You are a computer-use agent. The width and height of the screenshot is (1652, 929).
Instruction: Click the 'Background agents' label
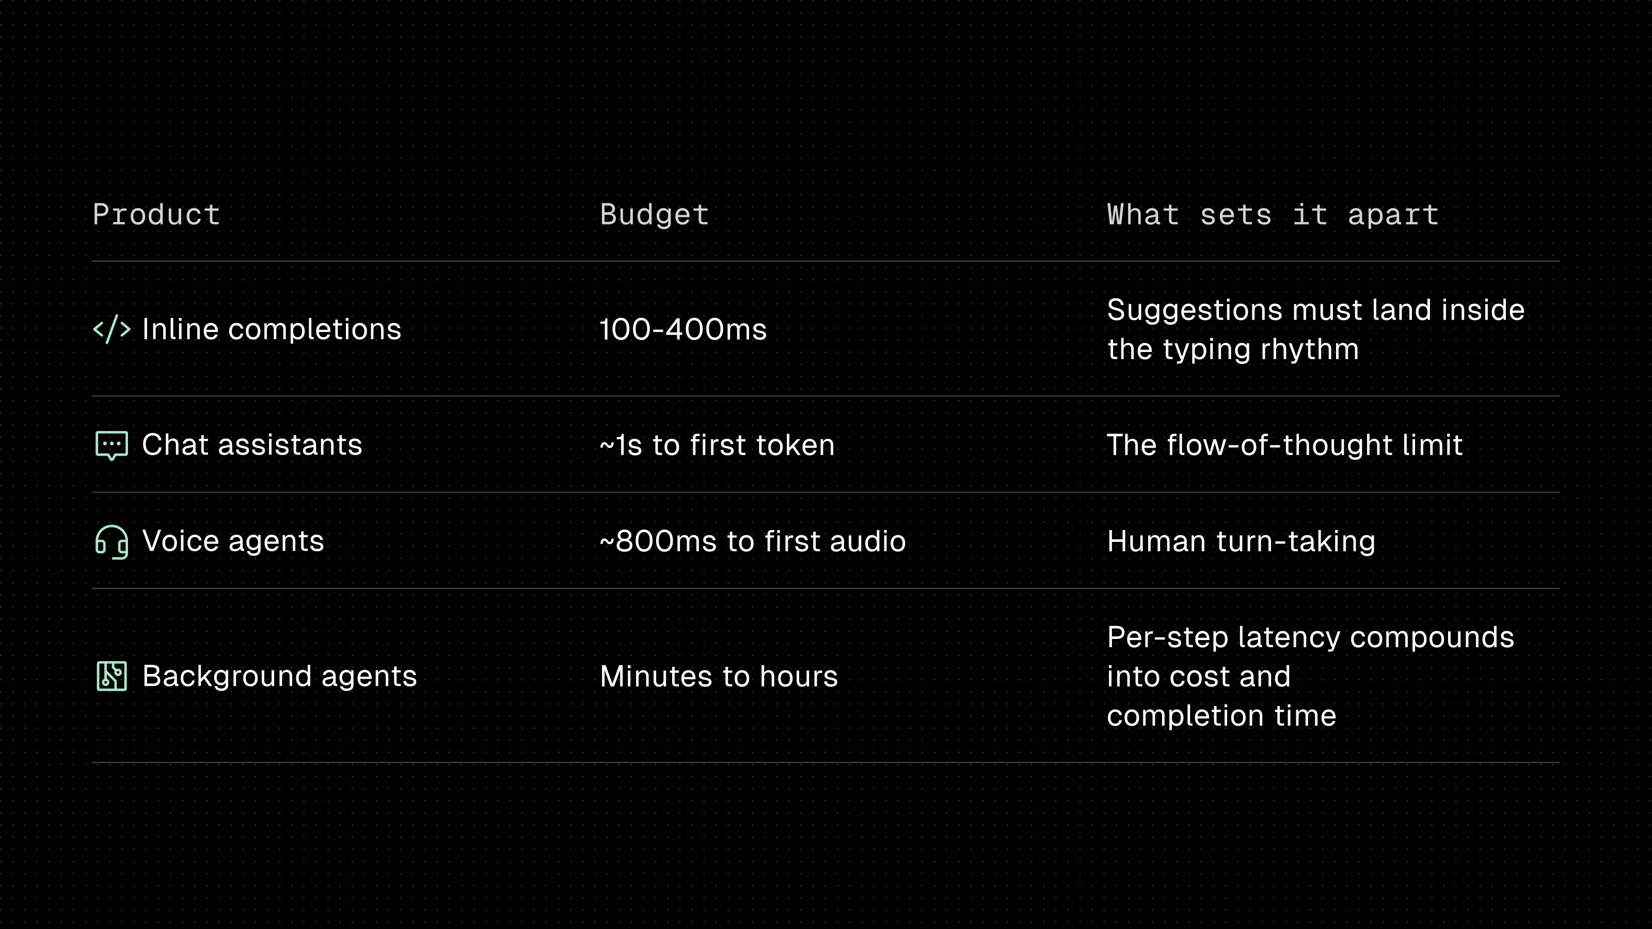[x=280, y=677]
